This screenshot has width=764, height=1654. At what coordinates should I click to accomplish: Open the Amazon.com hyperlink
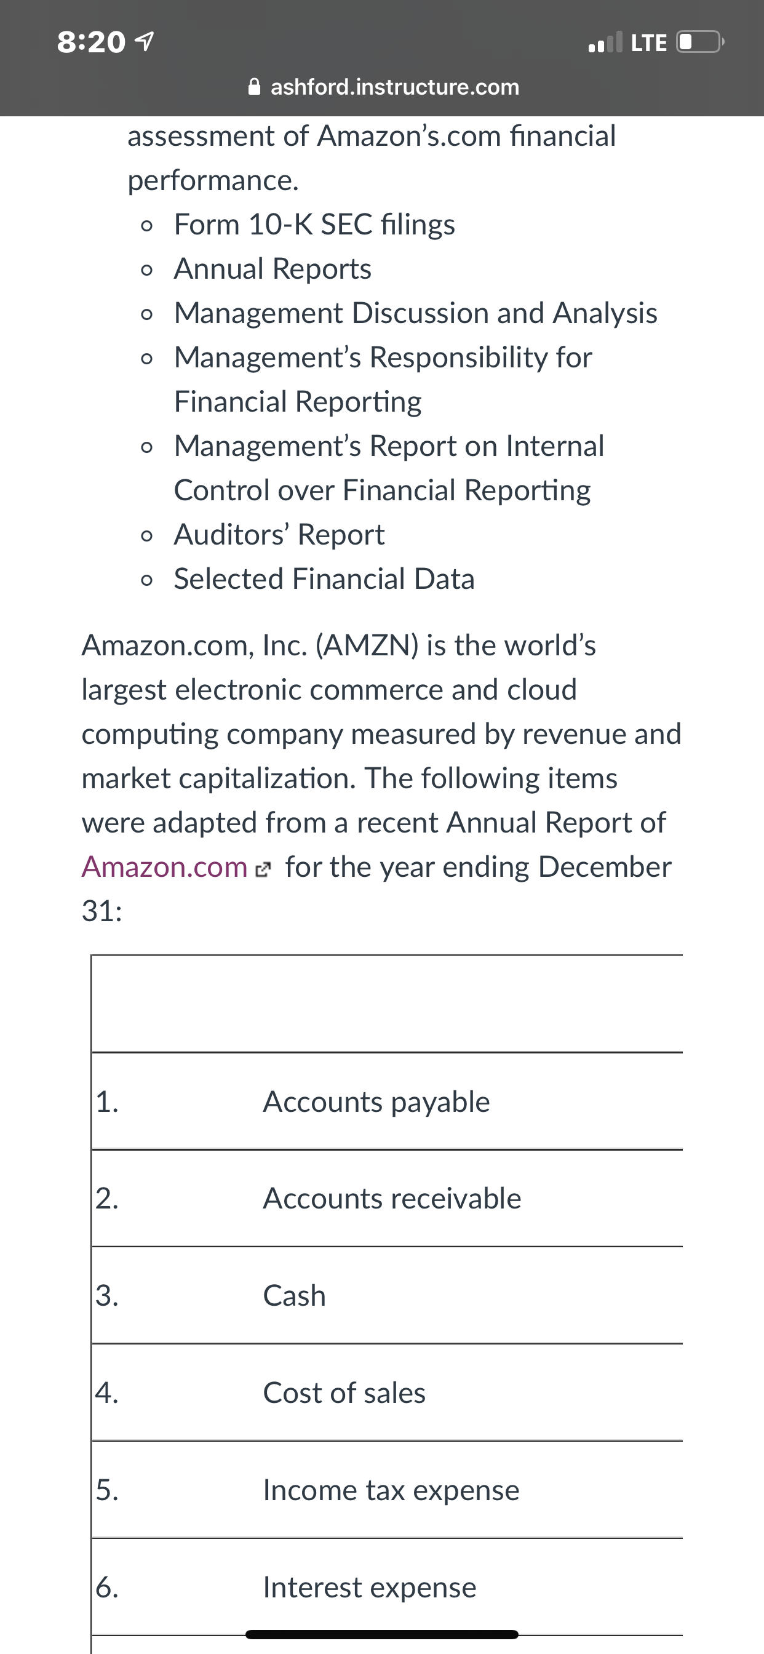[x=164, y=867]
